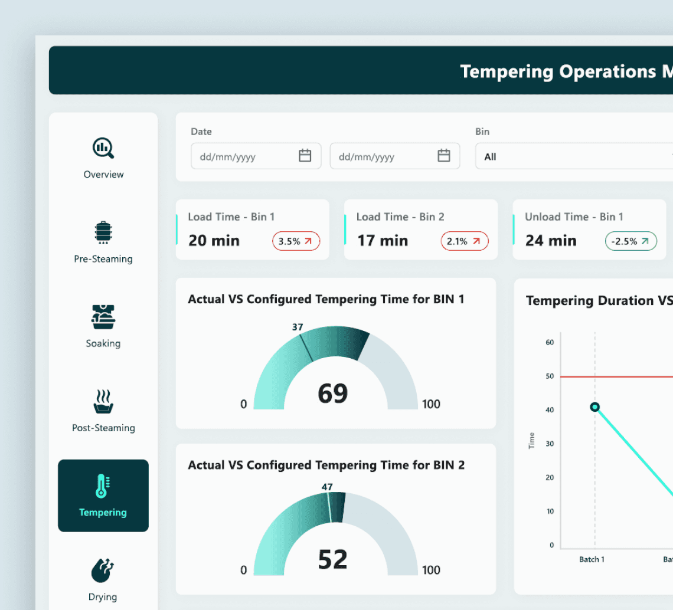
Task: Click the Overview sidebar label
Action: 103,175
